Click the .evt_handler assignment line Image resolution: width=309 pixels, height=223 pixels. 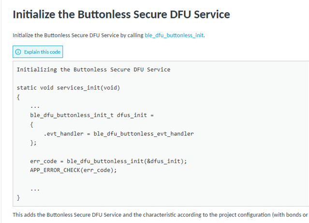tap(118, 134)
